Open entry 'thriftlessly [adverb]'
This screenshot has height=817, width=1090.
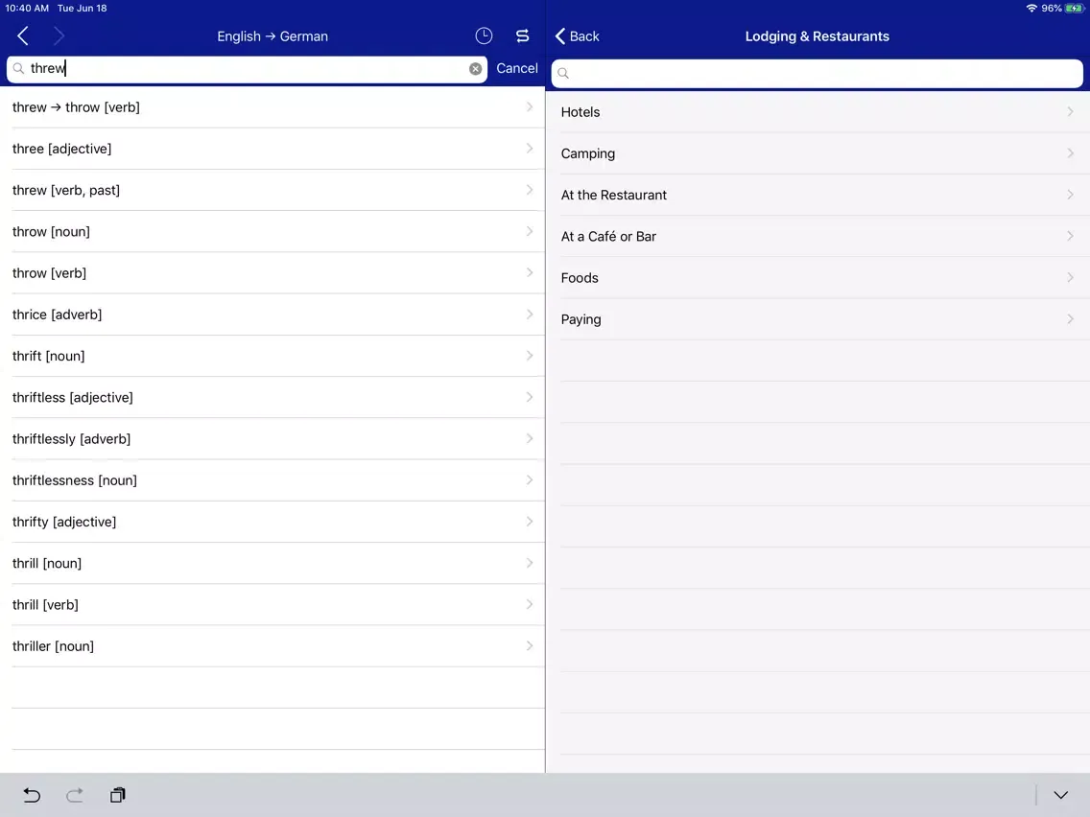272,439
